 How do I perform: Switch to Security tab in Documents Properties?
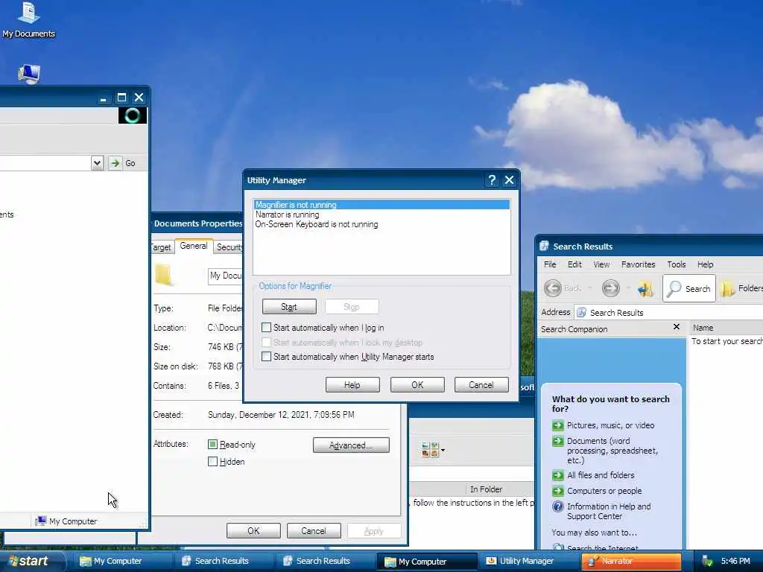point(229,247)
